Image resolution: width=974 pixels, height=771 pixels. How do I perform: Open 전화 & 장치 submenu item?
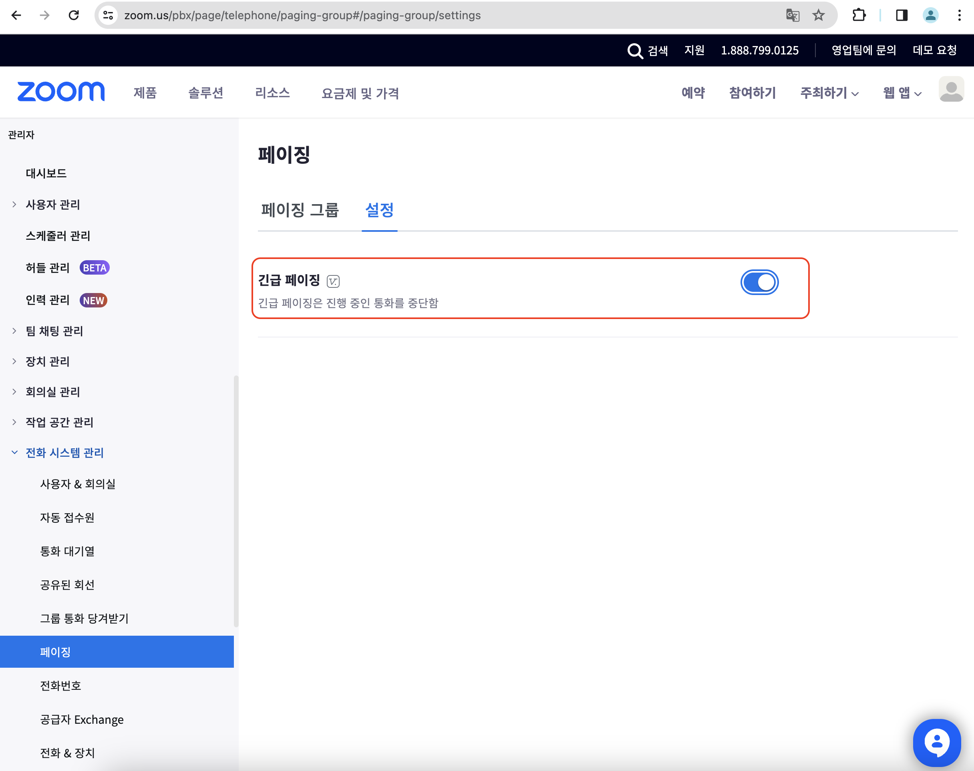[x=67, y=753]
